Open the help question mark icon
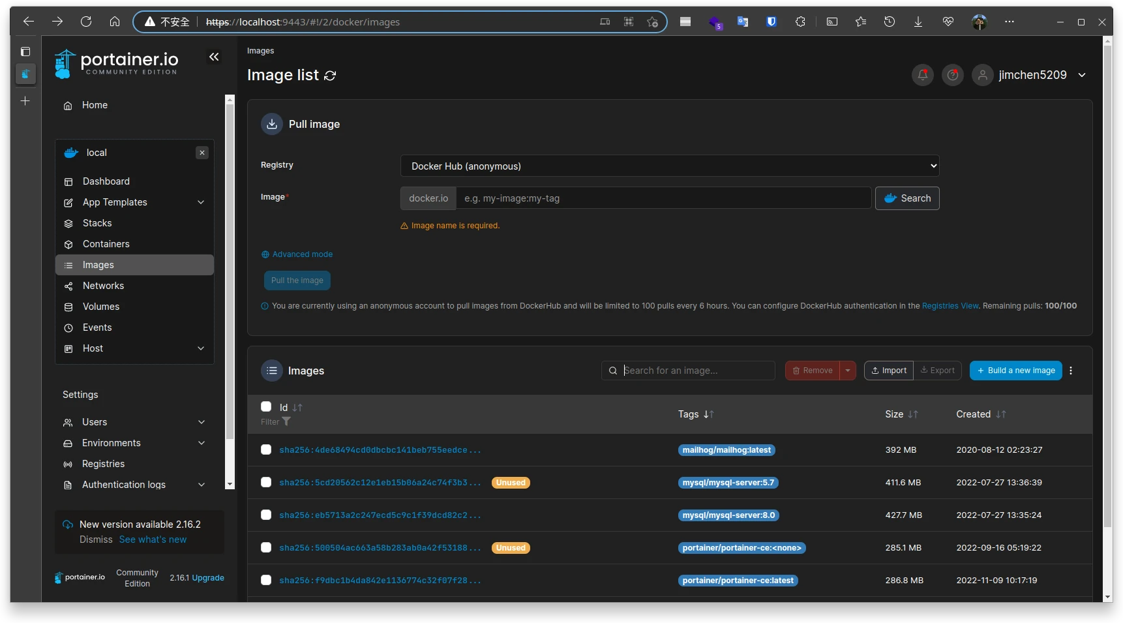Screen dimensions: 1123x623 point(953,75)
